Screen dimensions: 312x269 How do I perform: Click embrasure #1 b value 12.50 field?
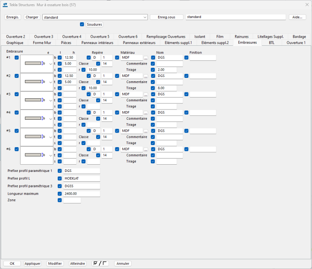point(70,58)
